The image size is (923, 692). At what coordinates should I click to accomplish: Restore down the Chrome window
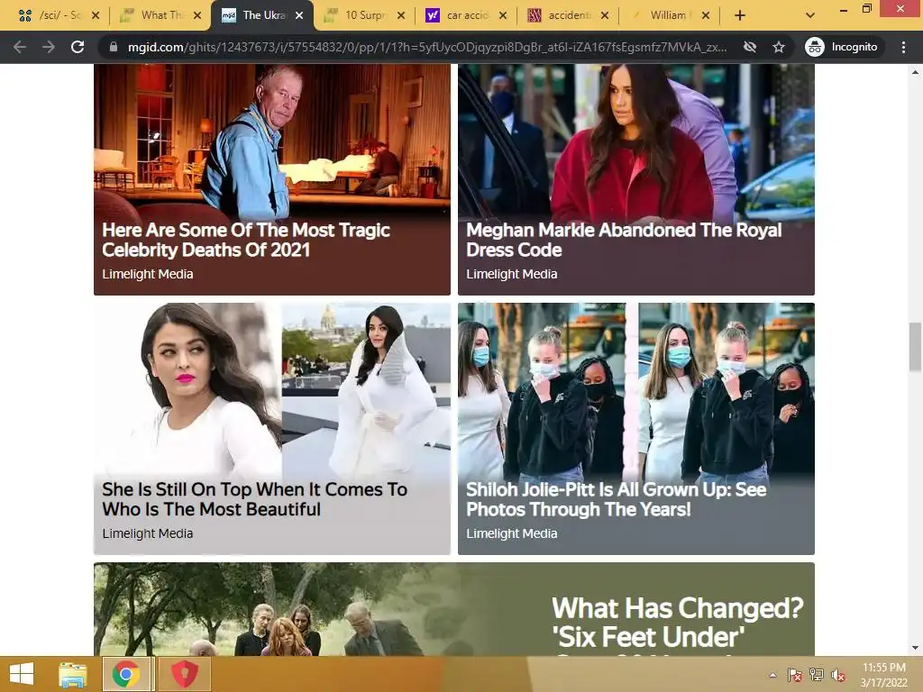866,9
